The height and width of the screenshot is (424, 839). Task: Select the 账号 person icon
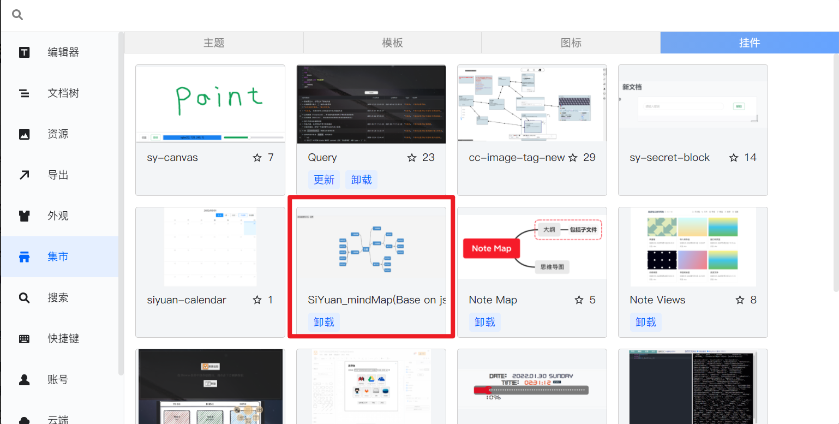tap(25, 380)
